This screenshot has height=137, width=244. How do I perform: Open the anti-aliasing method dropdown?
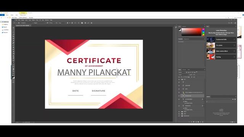pos(63,23)
